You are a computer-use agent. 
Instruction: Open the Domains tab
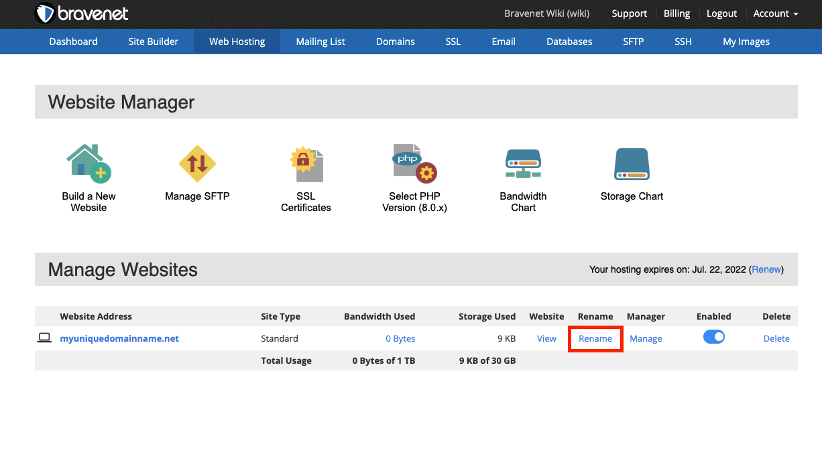pos(396,42)
